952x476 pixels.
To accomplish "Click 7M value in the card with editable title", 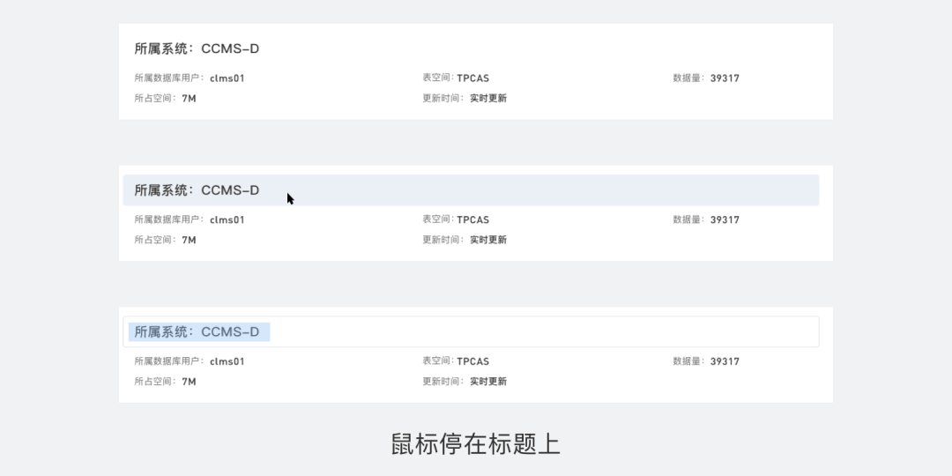I will point(189,382).
